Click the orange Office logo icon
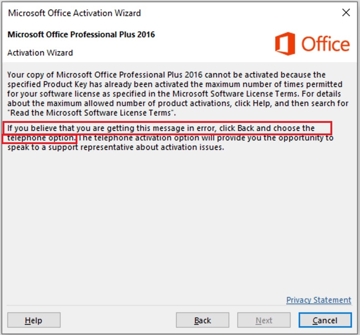Image resolution: width=360 pixels, height=335 pixels. point(285,44)
